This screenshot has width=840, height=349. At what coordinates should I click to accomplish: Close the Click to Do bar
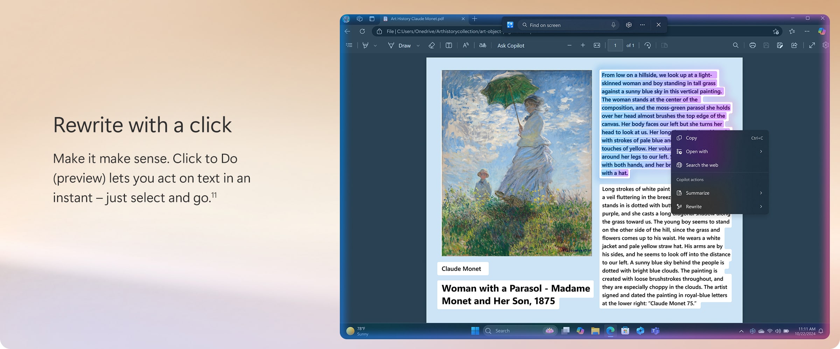click(x=658, y=25)
